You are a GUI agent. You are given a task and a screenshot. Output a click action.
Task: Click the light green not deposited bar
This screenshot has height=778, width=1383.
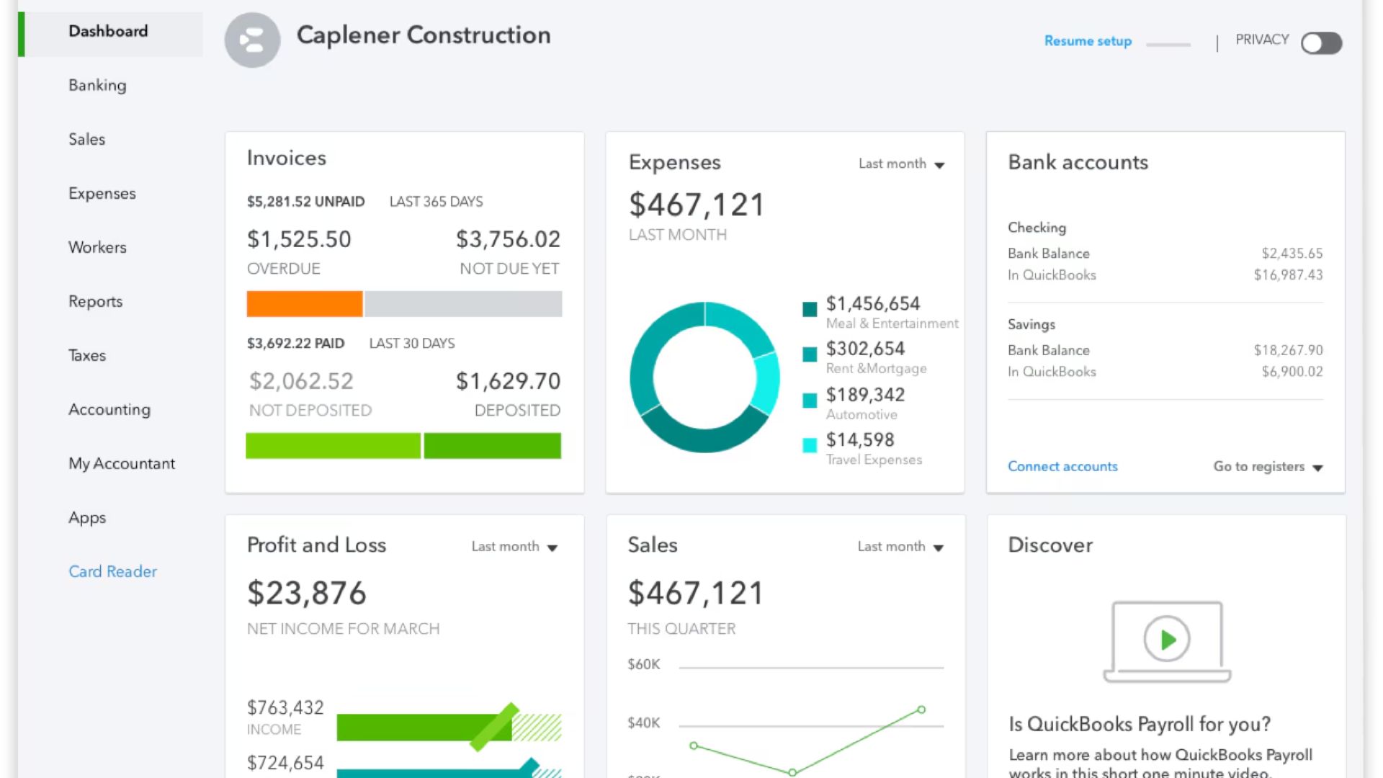click(334, 445)
